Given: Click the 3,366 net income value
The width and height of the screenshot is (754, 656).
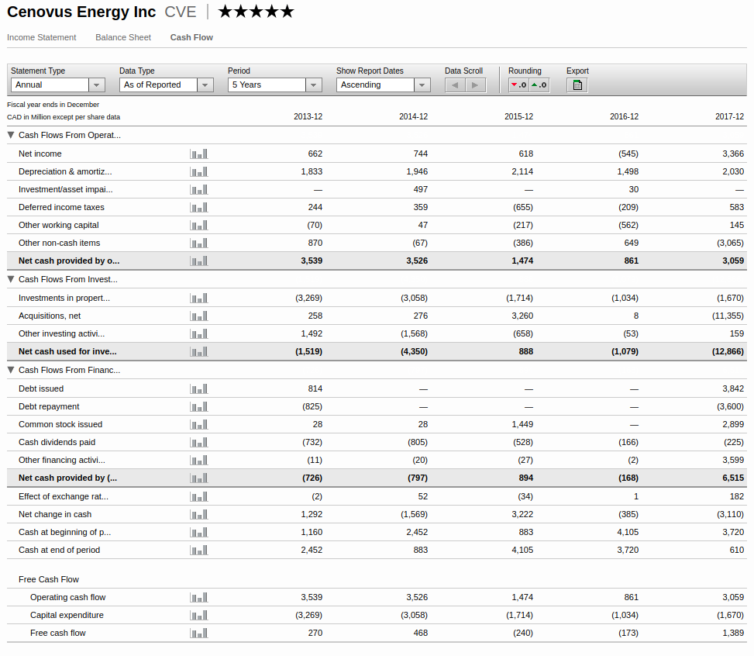Looking at the screenshot, I should (x=733, y=154).
